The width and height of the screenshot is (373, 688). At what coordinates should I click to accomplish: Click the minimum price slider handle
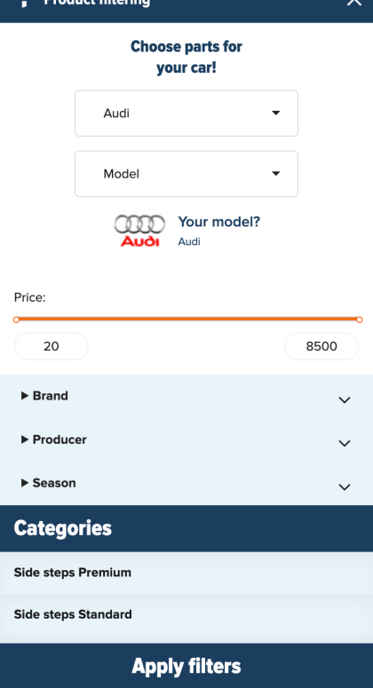[x=16, y=320]
